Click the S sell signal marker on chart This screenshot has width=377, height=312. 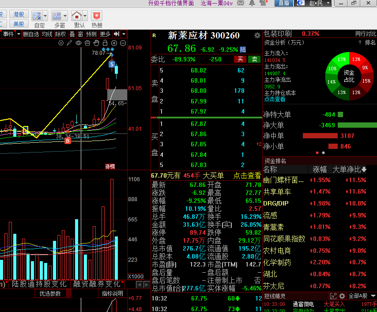pyautogui.click(x=112, y=64)
